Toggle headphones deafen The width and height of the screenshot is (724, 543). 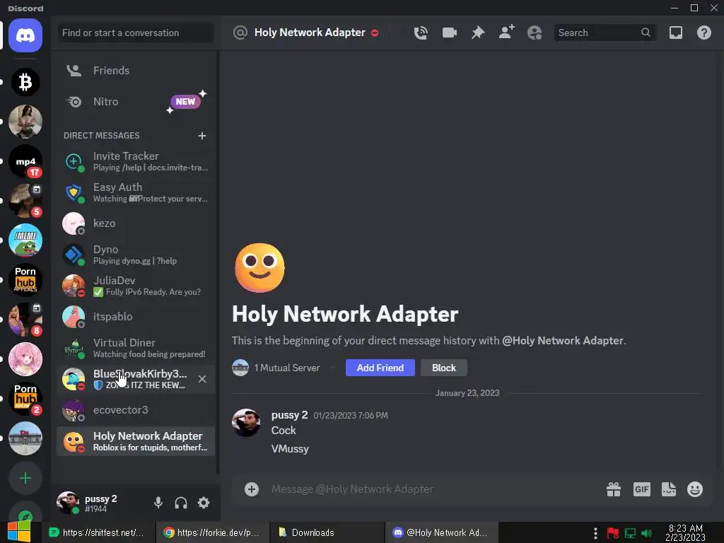[x=181, y=503]
